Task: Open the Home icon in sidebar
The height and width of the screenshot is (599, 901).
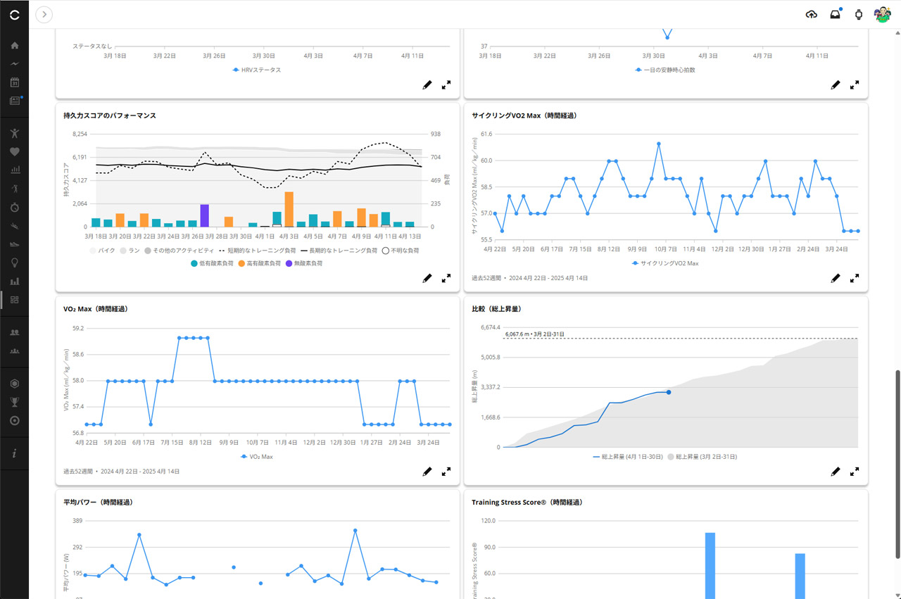Action: [x=15, y=46]
